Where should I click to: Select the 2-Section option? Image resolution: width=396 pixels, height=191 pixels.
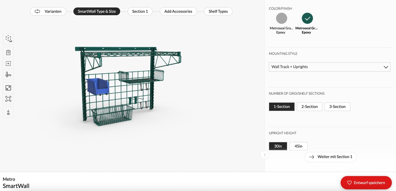tap(309, 107)
